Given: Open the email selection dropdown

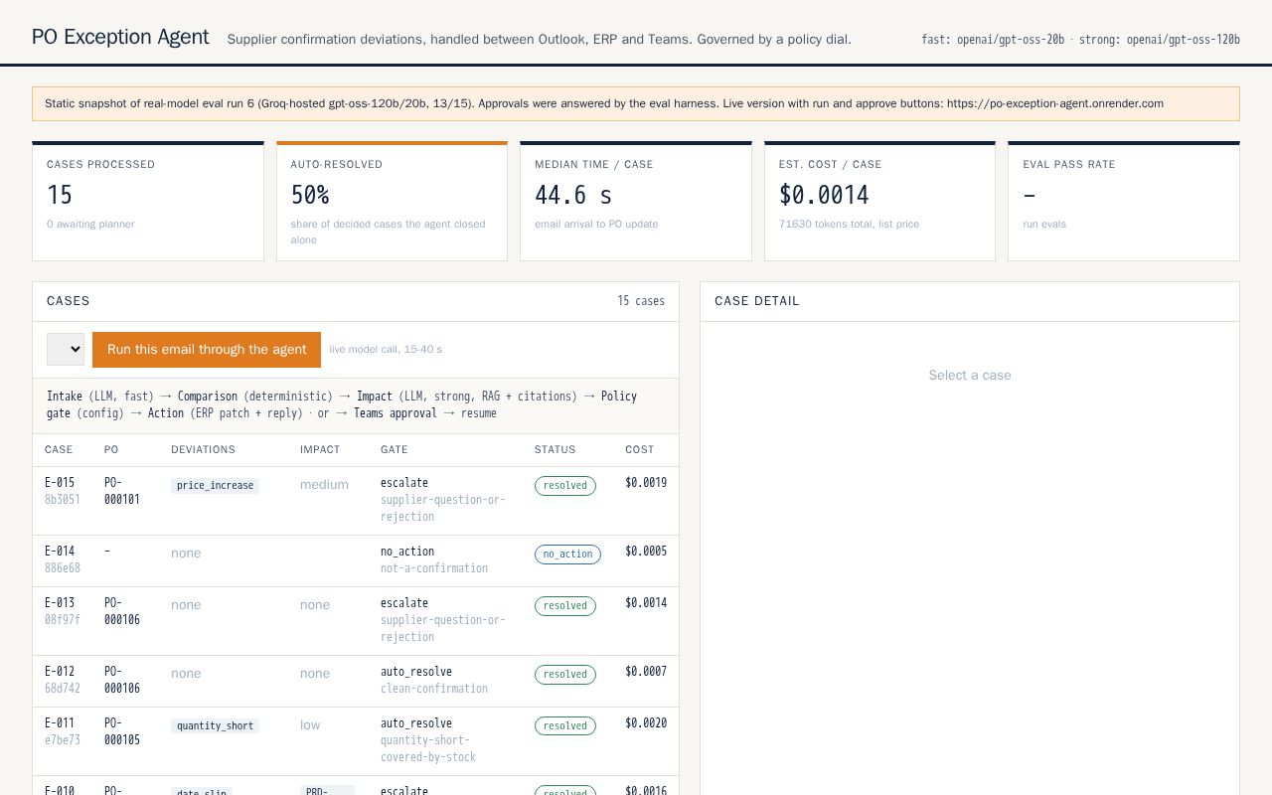Looking at the screenshot, I should point(66,349).
